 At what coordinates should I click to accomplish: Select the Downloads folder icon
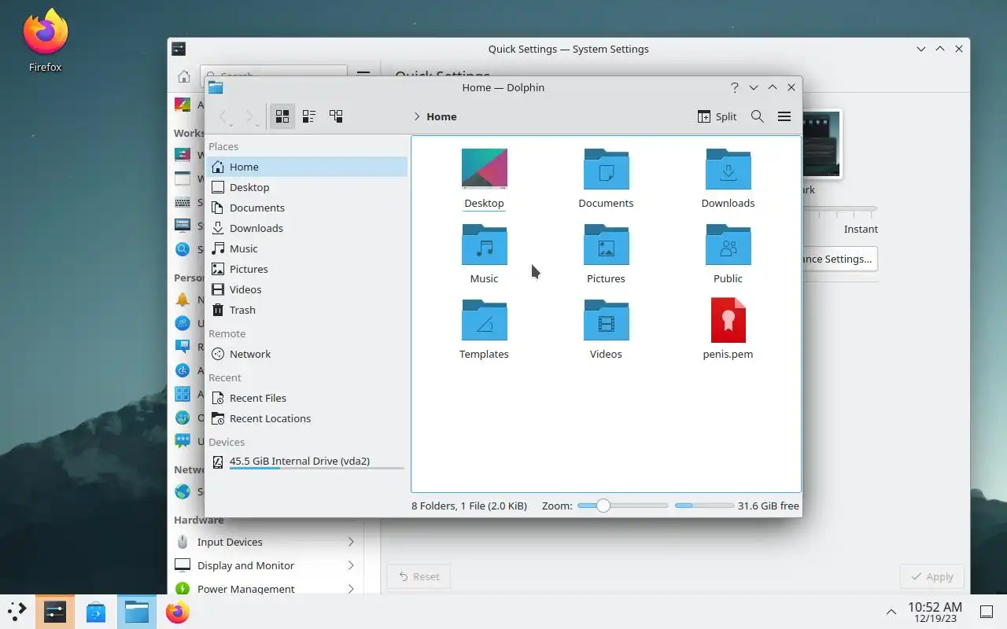click(728, 169)
